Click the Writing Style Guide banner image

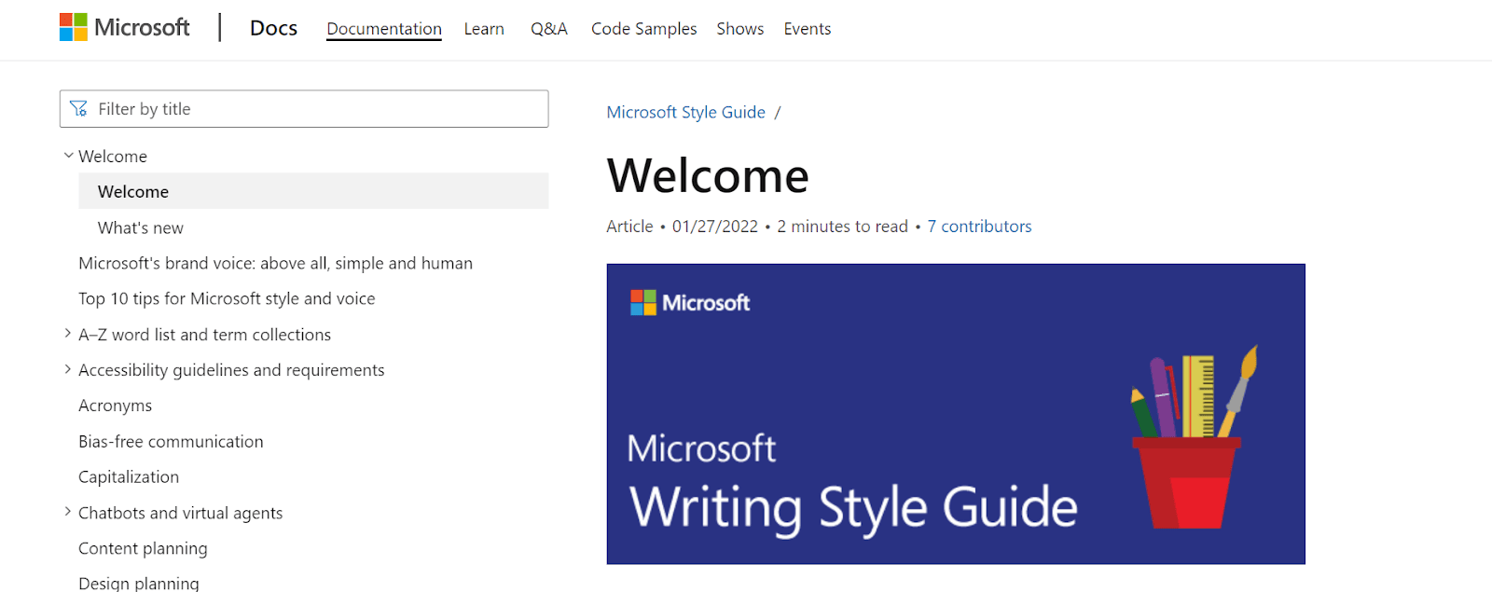955,414
